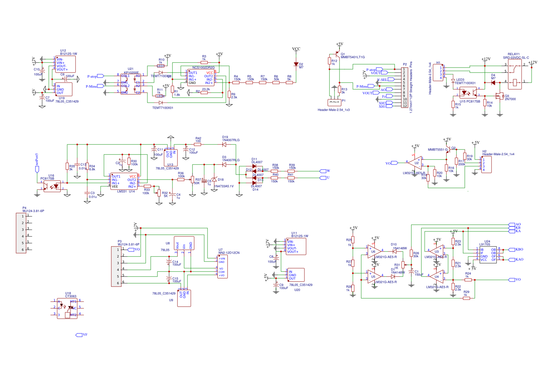Click the XH2 net port flag

390,103
